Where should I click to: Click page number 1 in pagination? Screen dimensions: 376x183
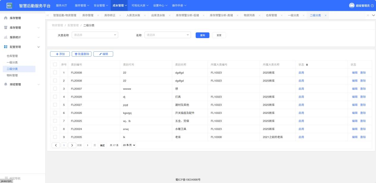click(x=64, y=145)
